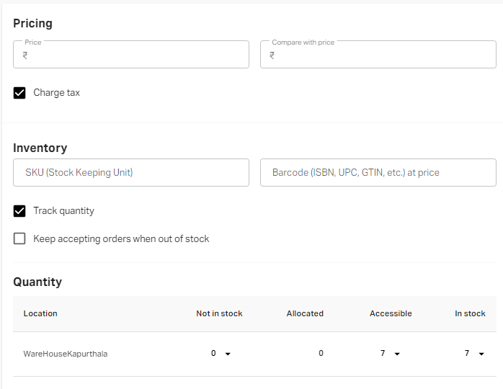
Task: Click the rupee symbol in Compare with price
Action: tap(272, 55)
